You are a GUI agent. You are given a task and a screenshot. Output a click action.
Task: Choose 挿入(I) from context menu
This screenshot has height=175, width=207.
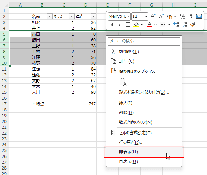click(144, 103)
